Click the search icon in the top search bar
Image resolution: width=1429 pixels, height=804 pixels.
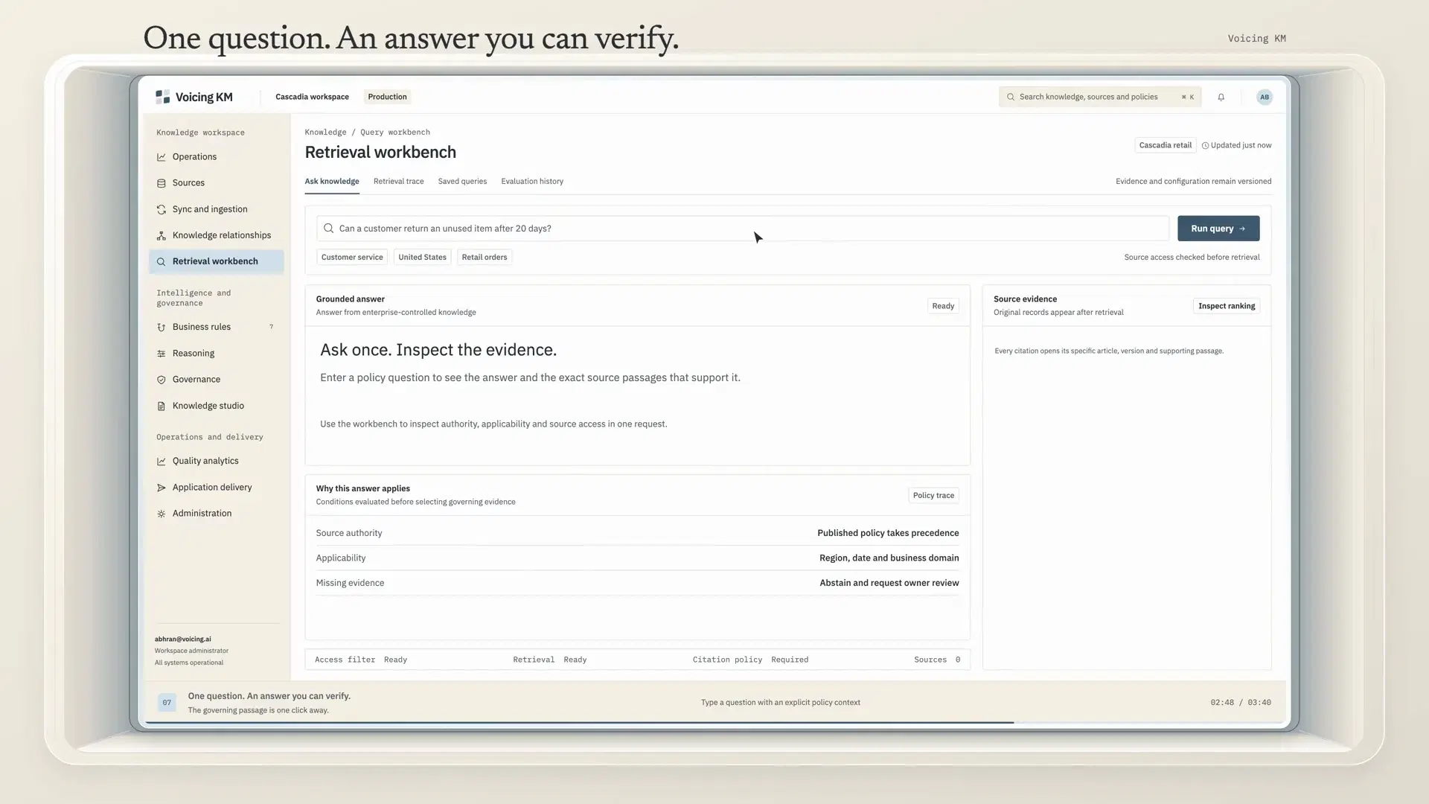click(x=1010, y=97)
